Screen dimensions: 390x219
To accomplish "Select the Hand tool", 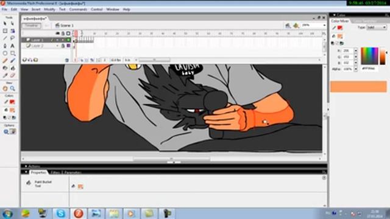I will point(5,88).
